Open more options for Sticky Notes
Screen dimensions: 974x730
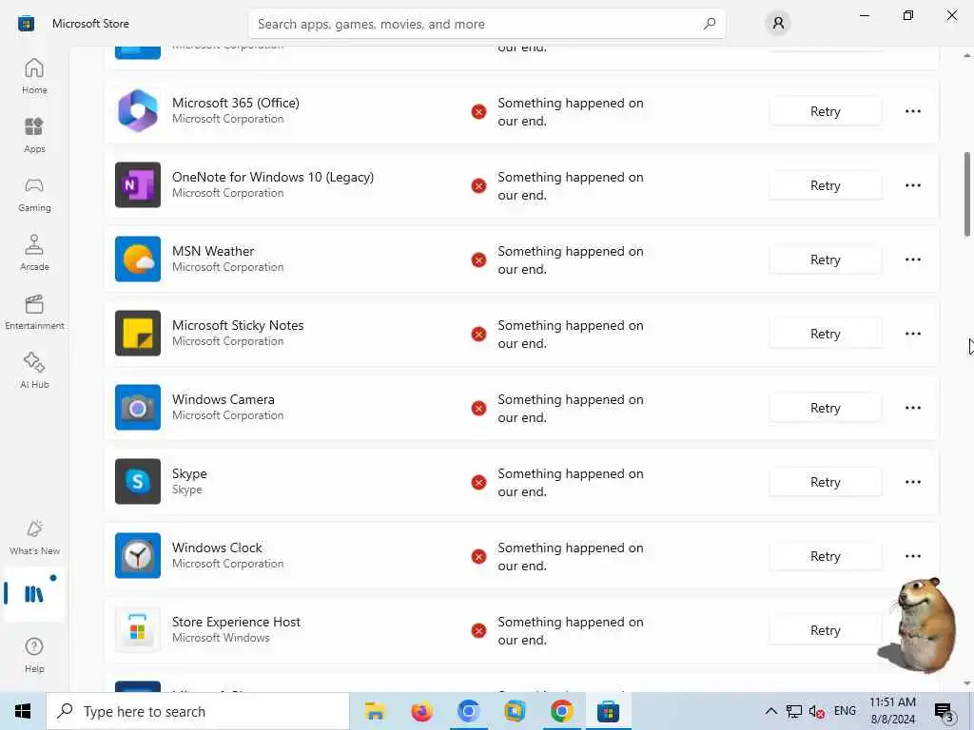pos(912,334)
